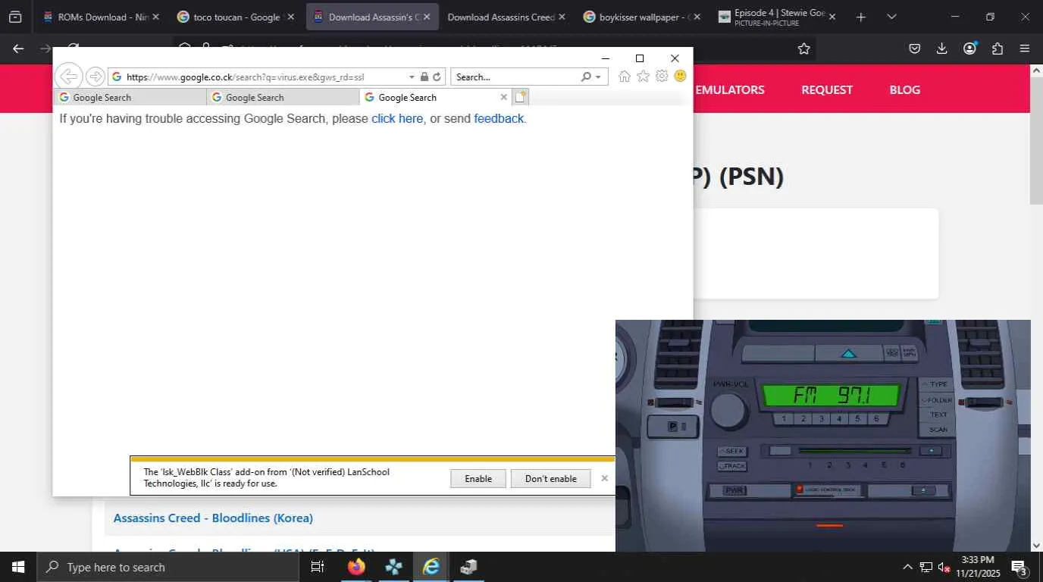Click Internet Explorer's forward arrow button
1043x582 pixels.
(96, 77)
